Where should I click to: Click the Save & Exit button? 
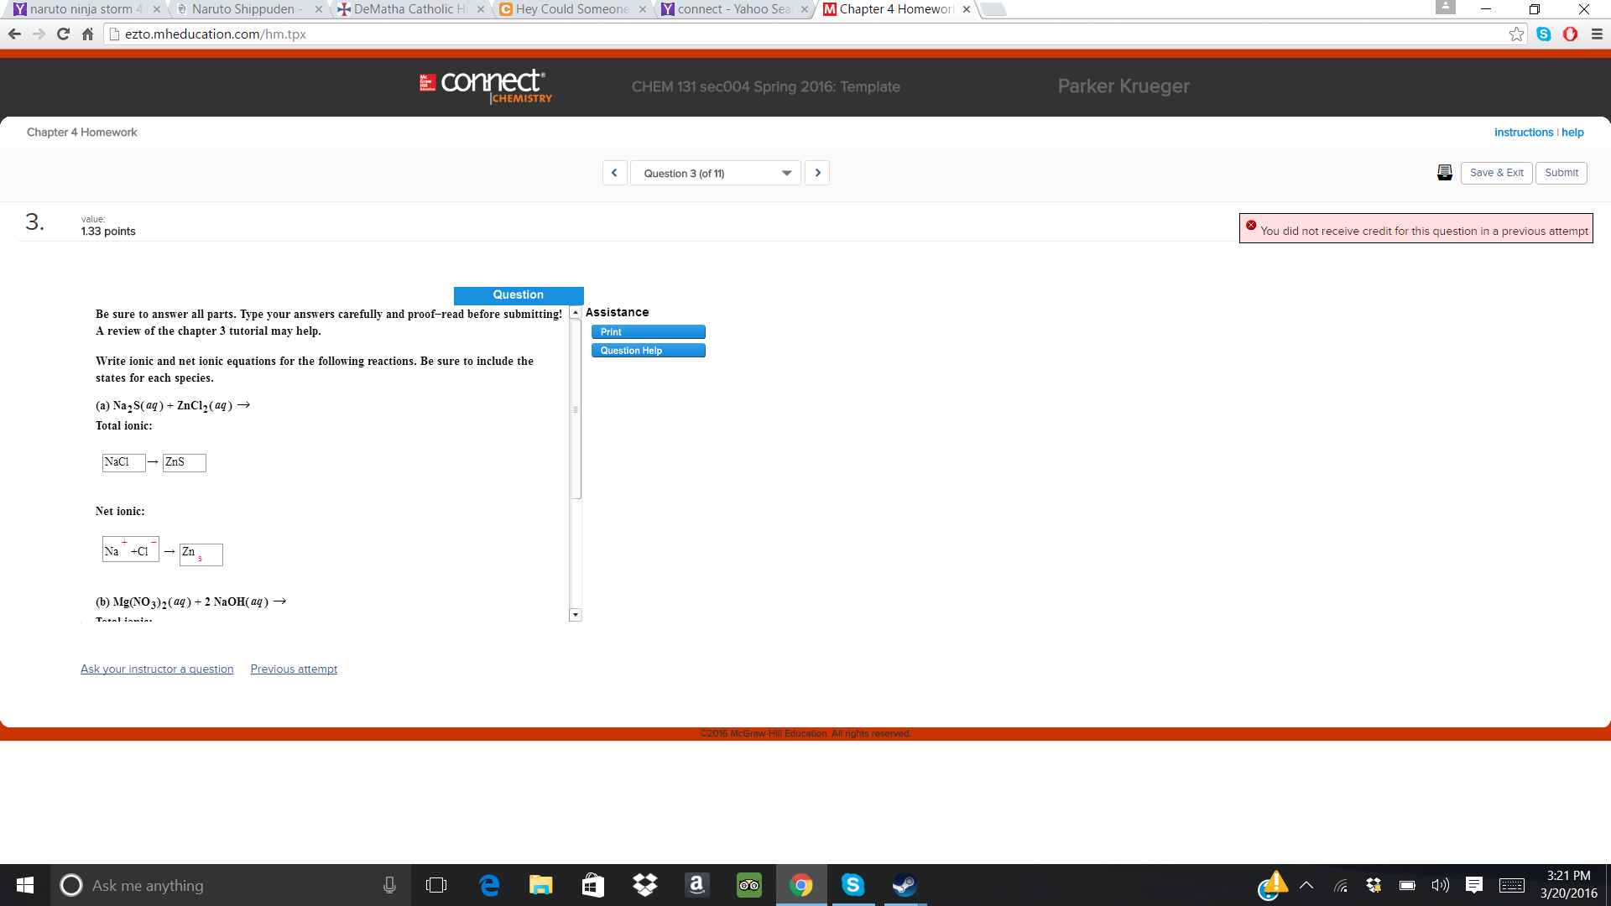click(1496, 173)
